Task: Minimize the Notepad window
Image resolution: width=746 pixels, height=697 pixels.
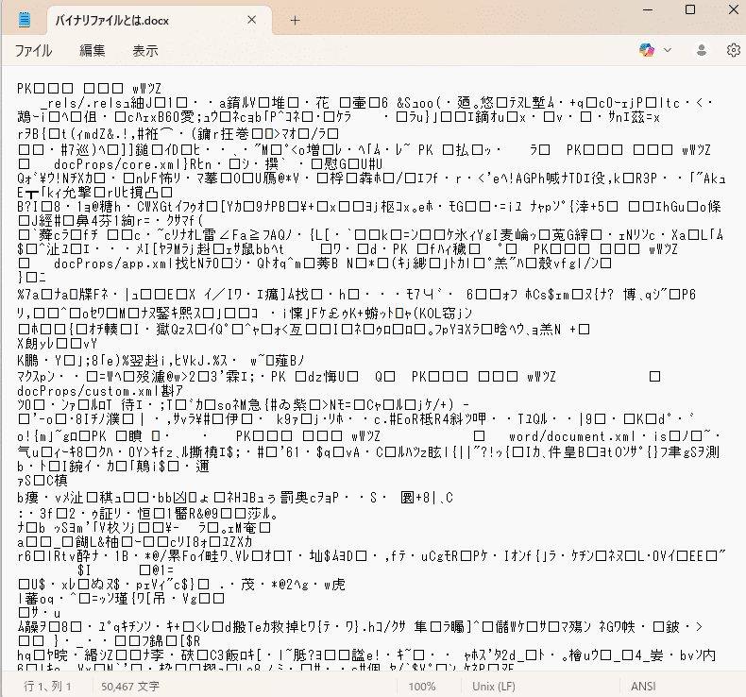Action: [x=648, y=9]
